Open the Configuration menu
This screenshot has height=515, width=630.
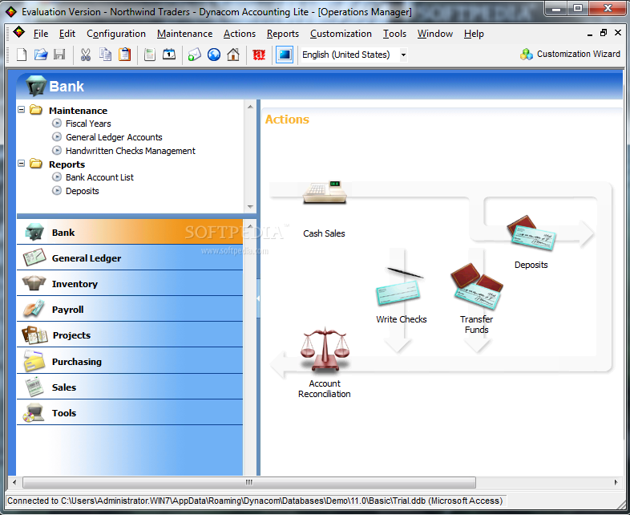116,34
